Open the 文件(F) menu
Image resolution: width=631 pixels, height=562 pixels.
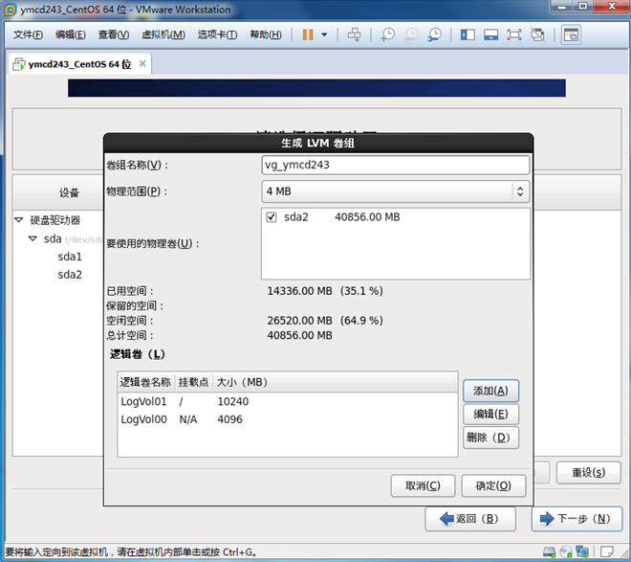click(x=28, y=34)
